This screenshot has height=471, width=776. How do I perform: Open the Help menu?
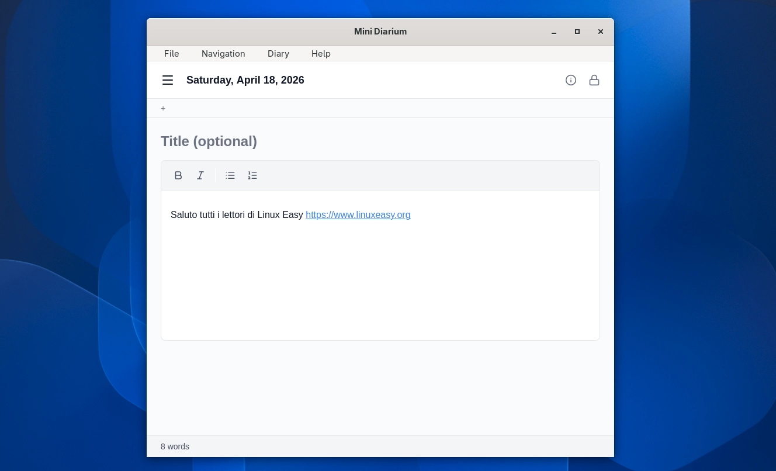click(321, 53)
